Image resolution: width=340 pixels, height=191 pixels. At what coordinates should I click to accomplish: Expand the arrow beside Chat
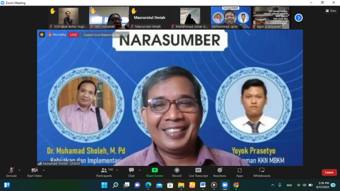click(139, 170)
